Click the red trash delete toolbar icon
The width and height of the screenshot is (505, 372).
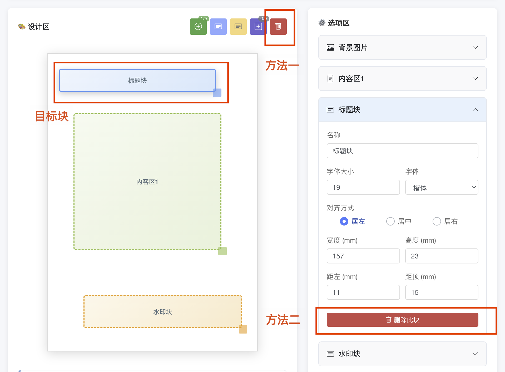(278, 27)
